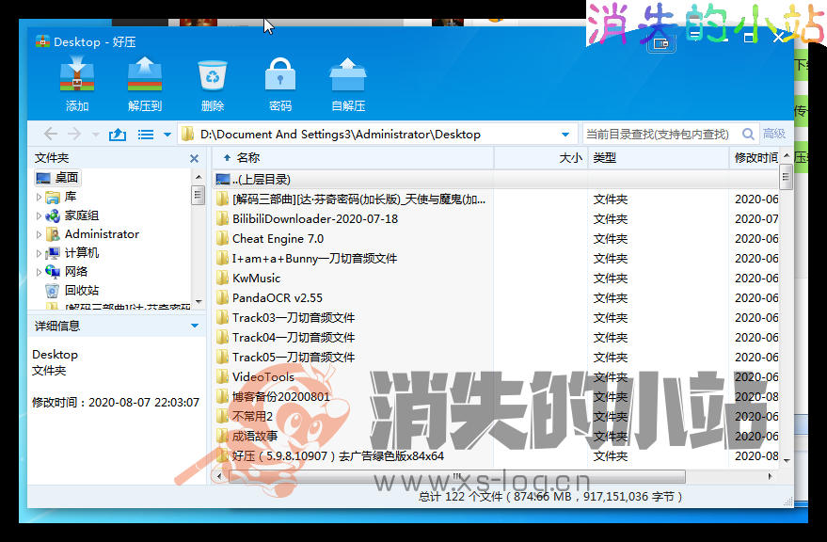
Task: Open the skin icon in title bar
Action: [x=660, y=43]
